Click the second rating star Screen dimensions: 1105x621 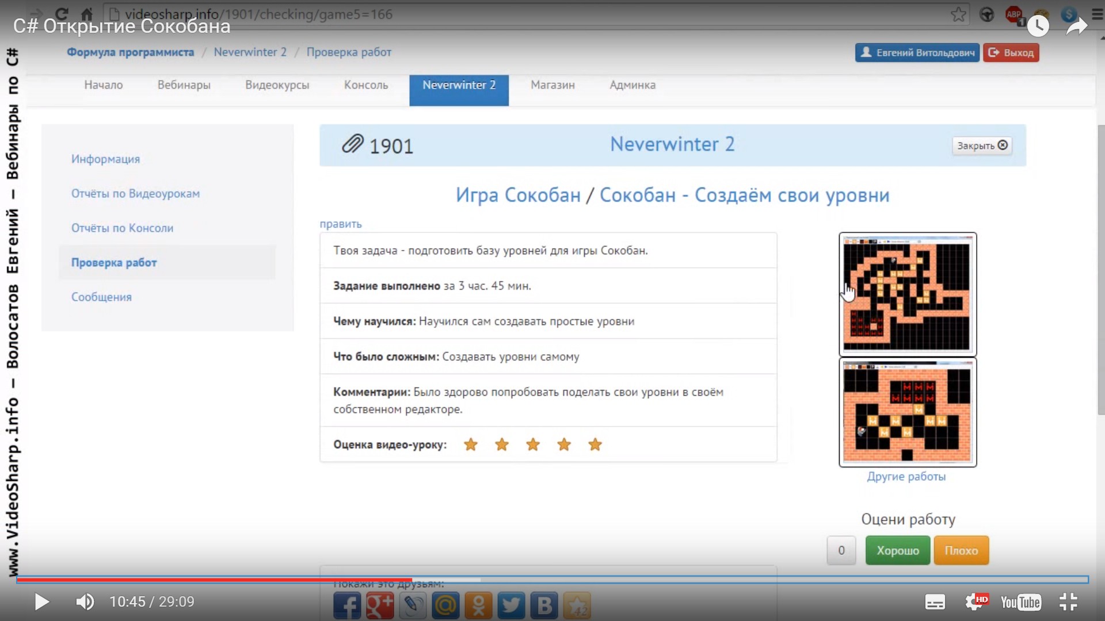tap(502, 444)
